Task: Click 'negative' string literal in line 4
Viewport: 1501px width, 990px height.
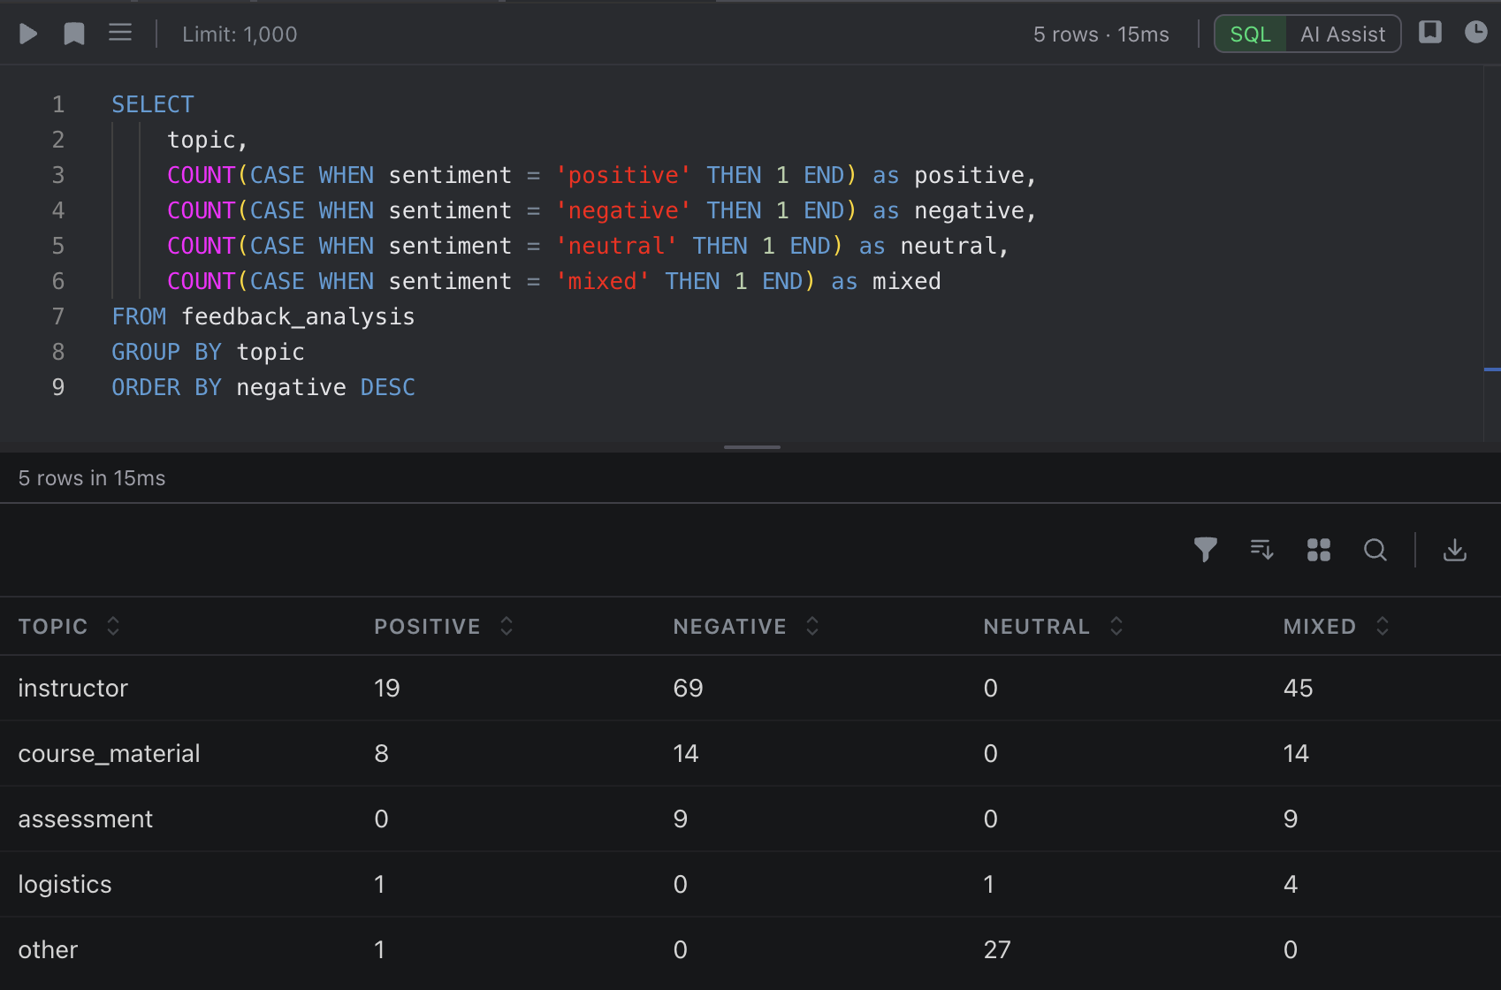Action: point(623,210)
